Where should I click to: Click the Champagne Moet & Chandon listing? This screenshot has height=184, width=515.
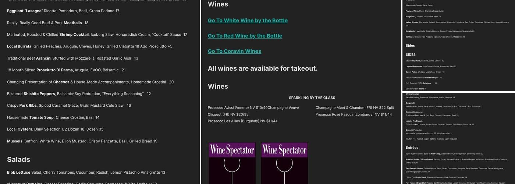click(355, 108)
